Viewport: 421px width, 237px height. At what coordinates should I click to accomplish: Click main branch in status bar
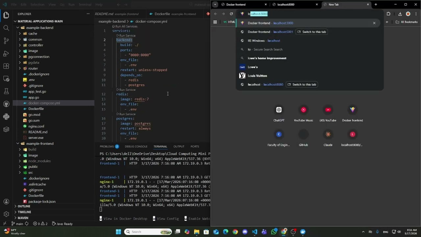tap(17, 224)
